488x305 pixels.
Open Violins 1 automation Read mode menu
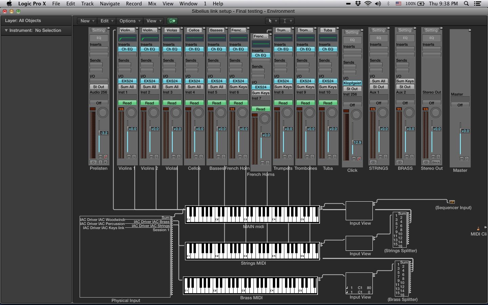(x=127, y=103)
